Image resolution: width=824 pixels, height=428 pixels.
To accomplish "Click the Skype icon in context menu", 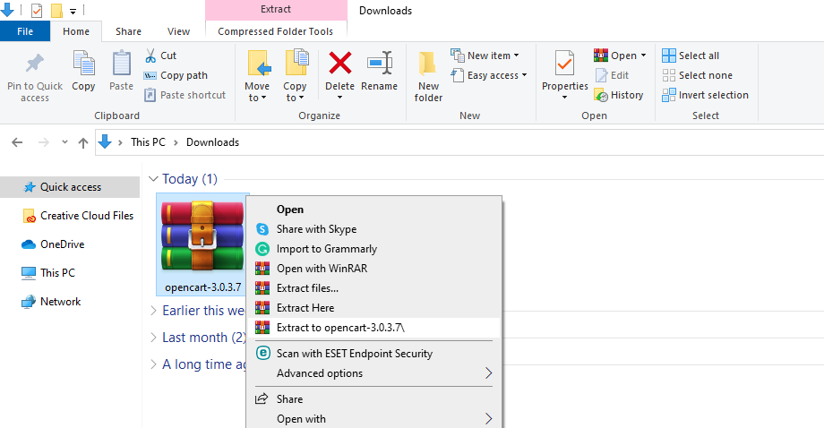I will pyautogui.click(x=262, y=229).
